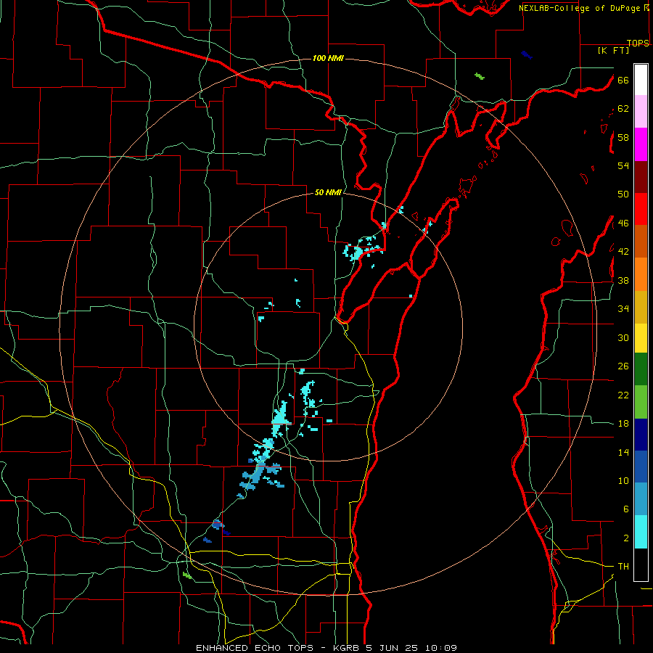
Task: Click the gold legend swatch
Action: [x=641, y=307]
